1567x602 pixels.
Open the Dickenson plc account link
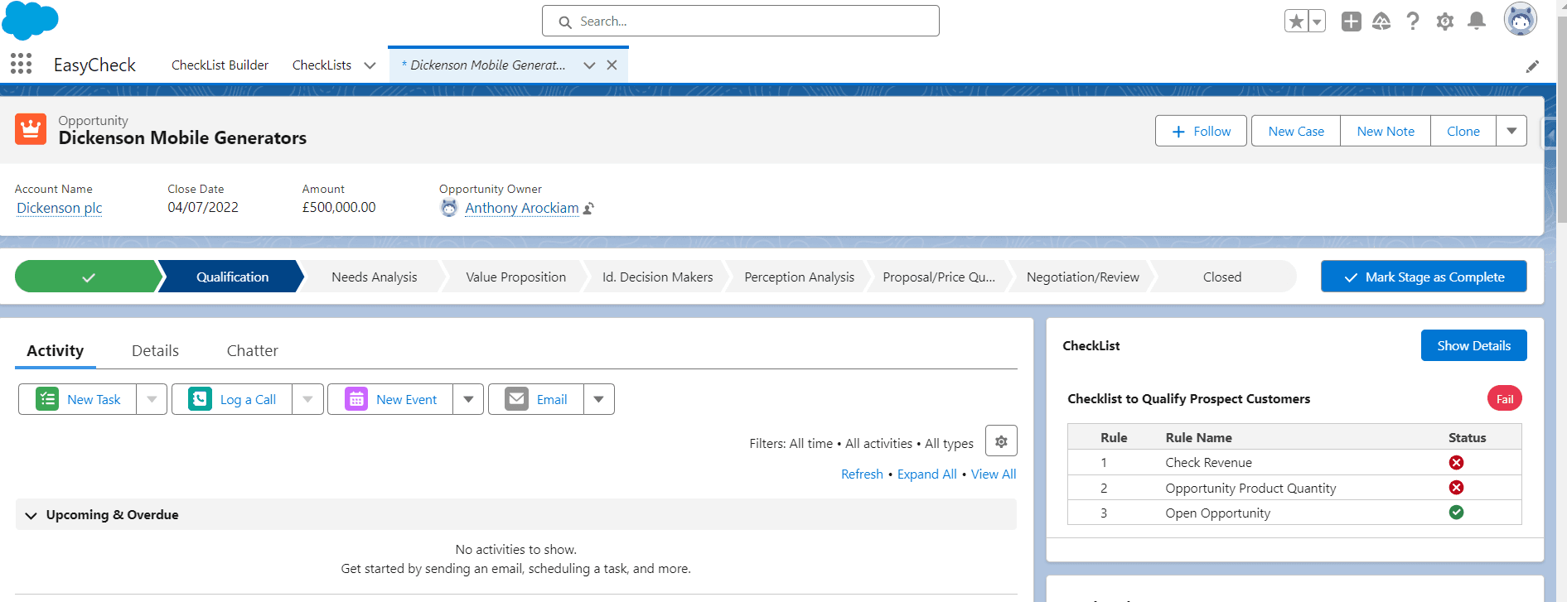60,208
